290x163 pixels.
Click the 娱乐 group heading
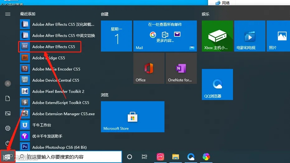tap(206, 14)
